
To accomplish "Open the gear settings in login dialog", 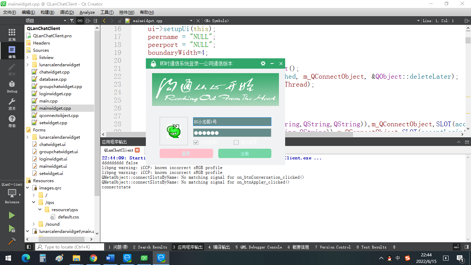I will coord(263,63).
